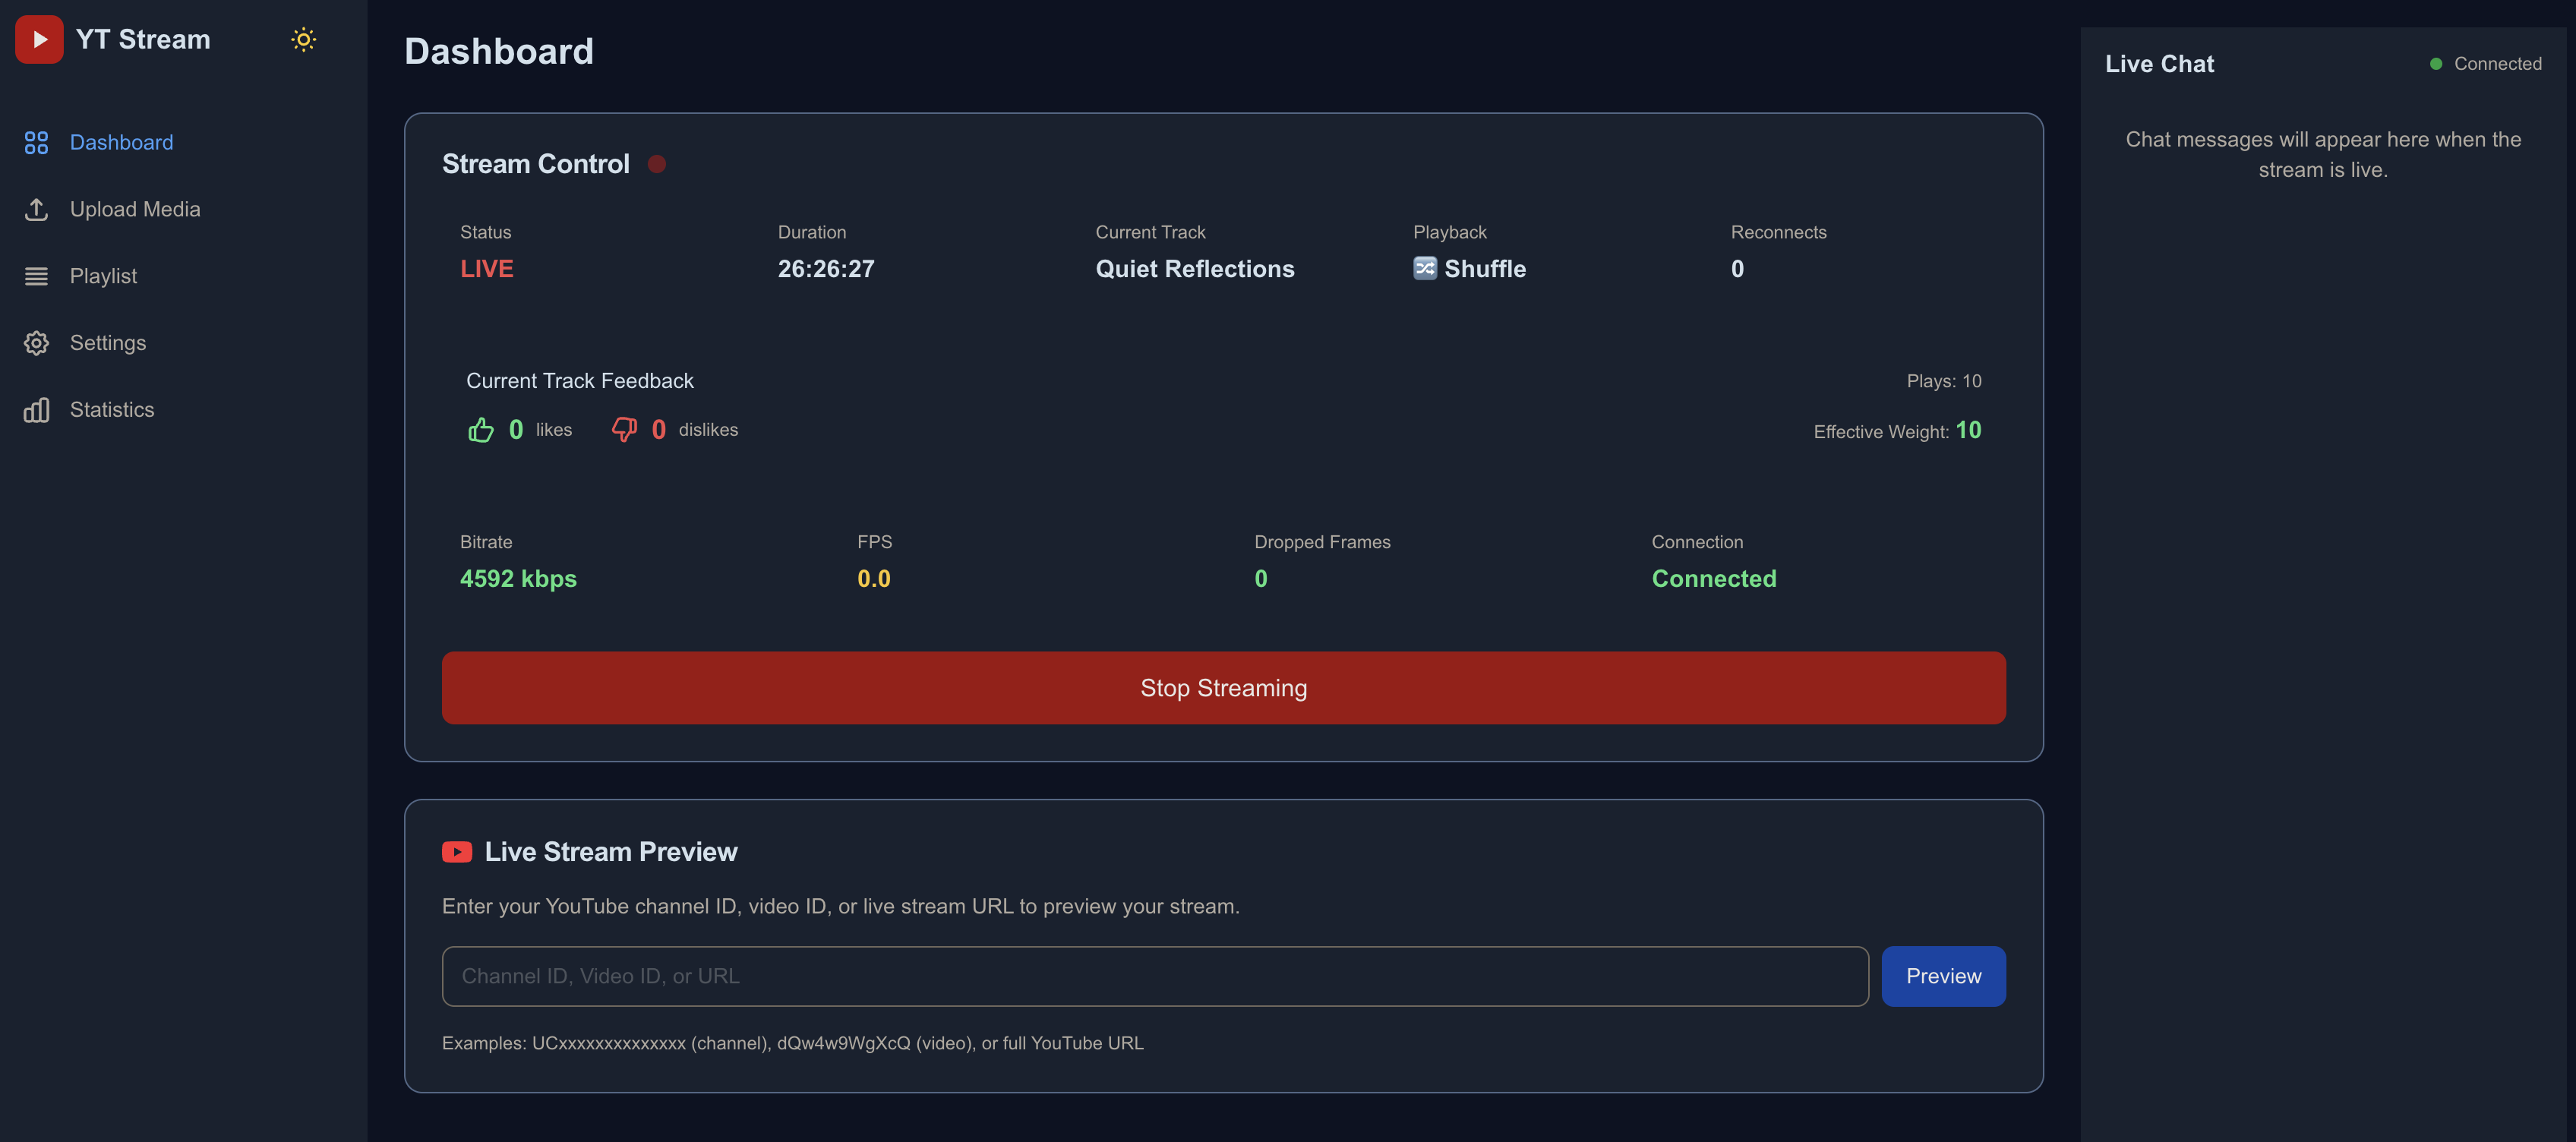
Task: Like current track with thumbs-up icon
Action: pos(481,430)
